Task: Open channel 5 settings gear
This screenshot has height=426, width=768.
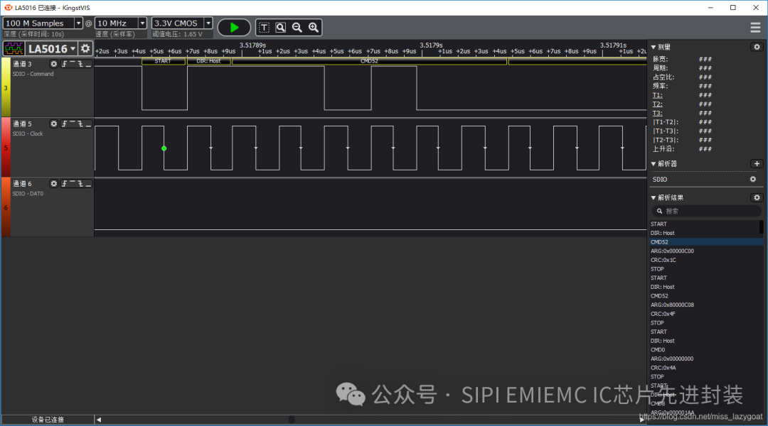Action: point(53,124)
